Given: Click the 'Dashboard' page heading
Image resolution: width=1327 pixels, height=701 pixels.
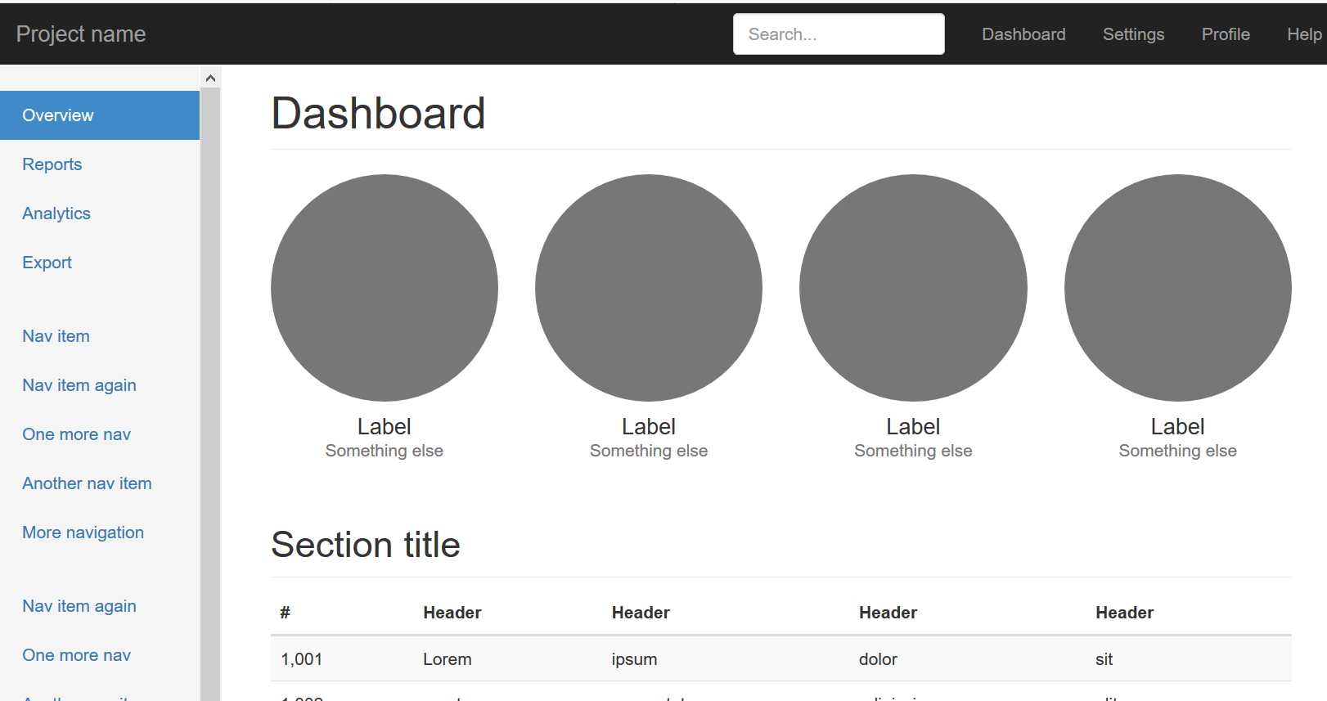Looking at the screenshot, I should 379,113.
